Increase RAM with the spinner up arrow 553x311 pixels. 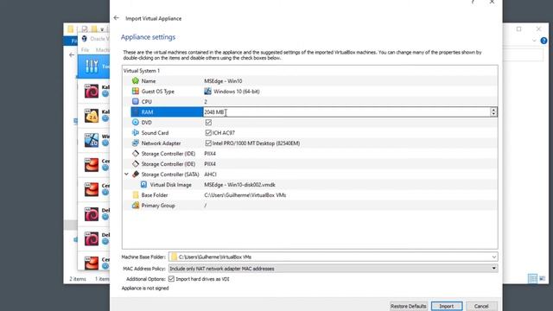click(x=493, y=110)
